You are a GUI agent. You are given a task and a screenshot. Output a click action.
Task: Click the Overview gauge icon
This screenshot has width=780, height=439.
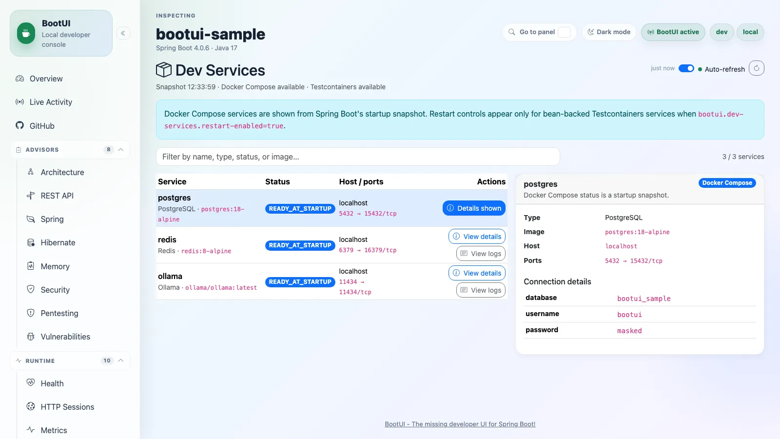[x=19, y=79]
